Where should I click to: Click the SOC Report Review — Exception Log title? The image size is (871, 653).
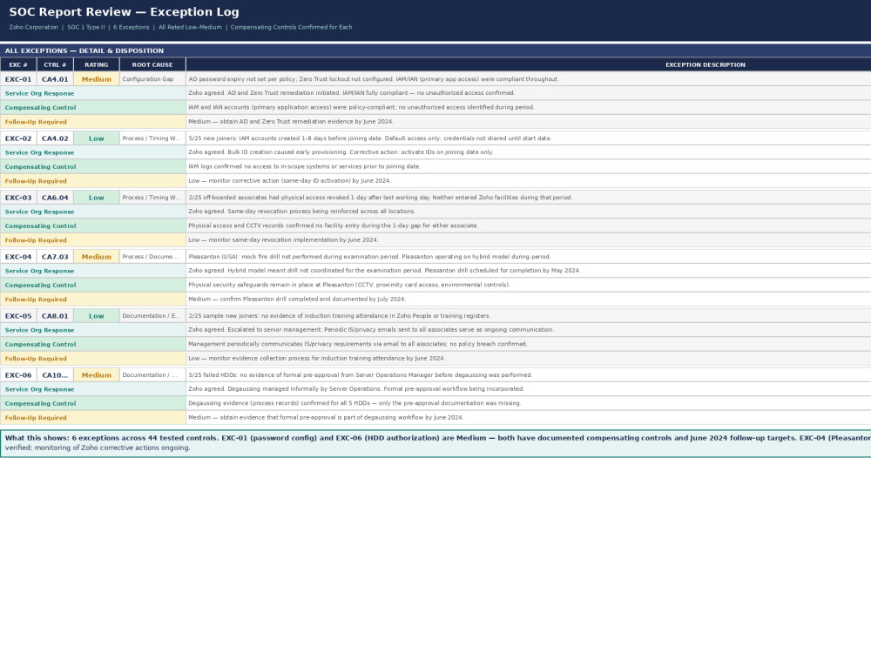coord(124,11)
